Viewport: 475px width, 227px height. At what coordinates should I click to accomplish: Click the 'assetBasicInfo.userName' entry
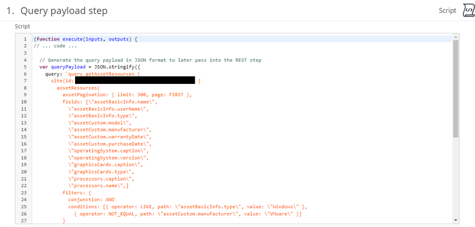pos(108,109)
